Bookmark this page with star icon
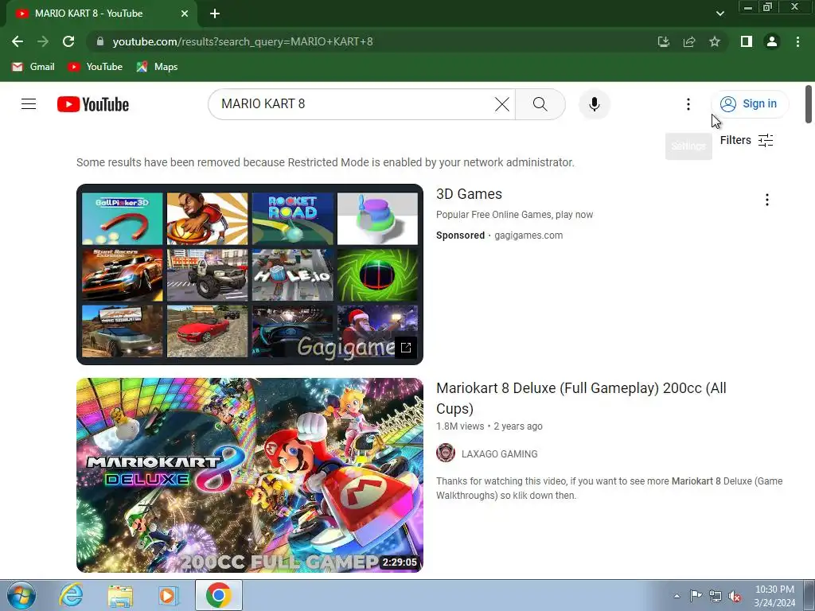Screen dimensions: 815x611 (715, 41)
